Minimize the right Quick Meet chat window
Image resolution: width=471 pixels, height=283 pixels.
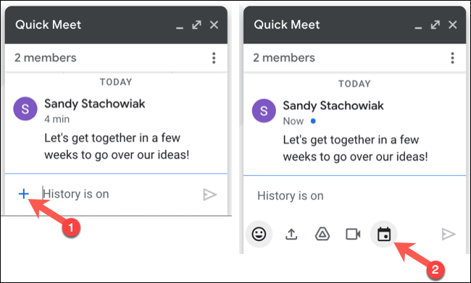click(x=418, y=28)
